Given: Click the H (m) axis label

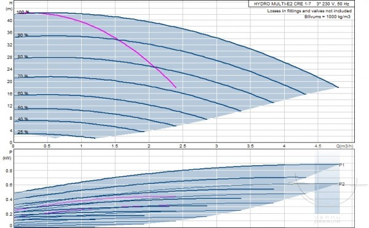Looking at the screenshot, I should 9,6.
